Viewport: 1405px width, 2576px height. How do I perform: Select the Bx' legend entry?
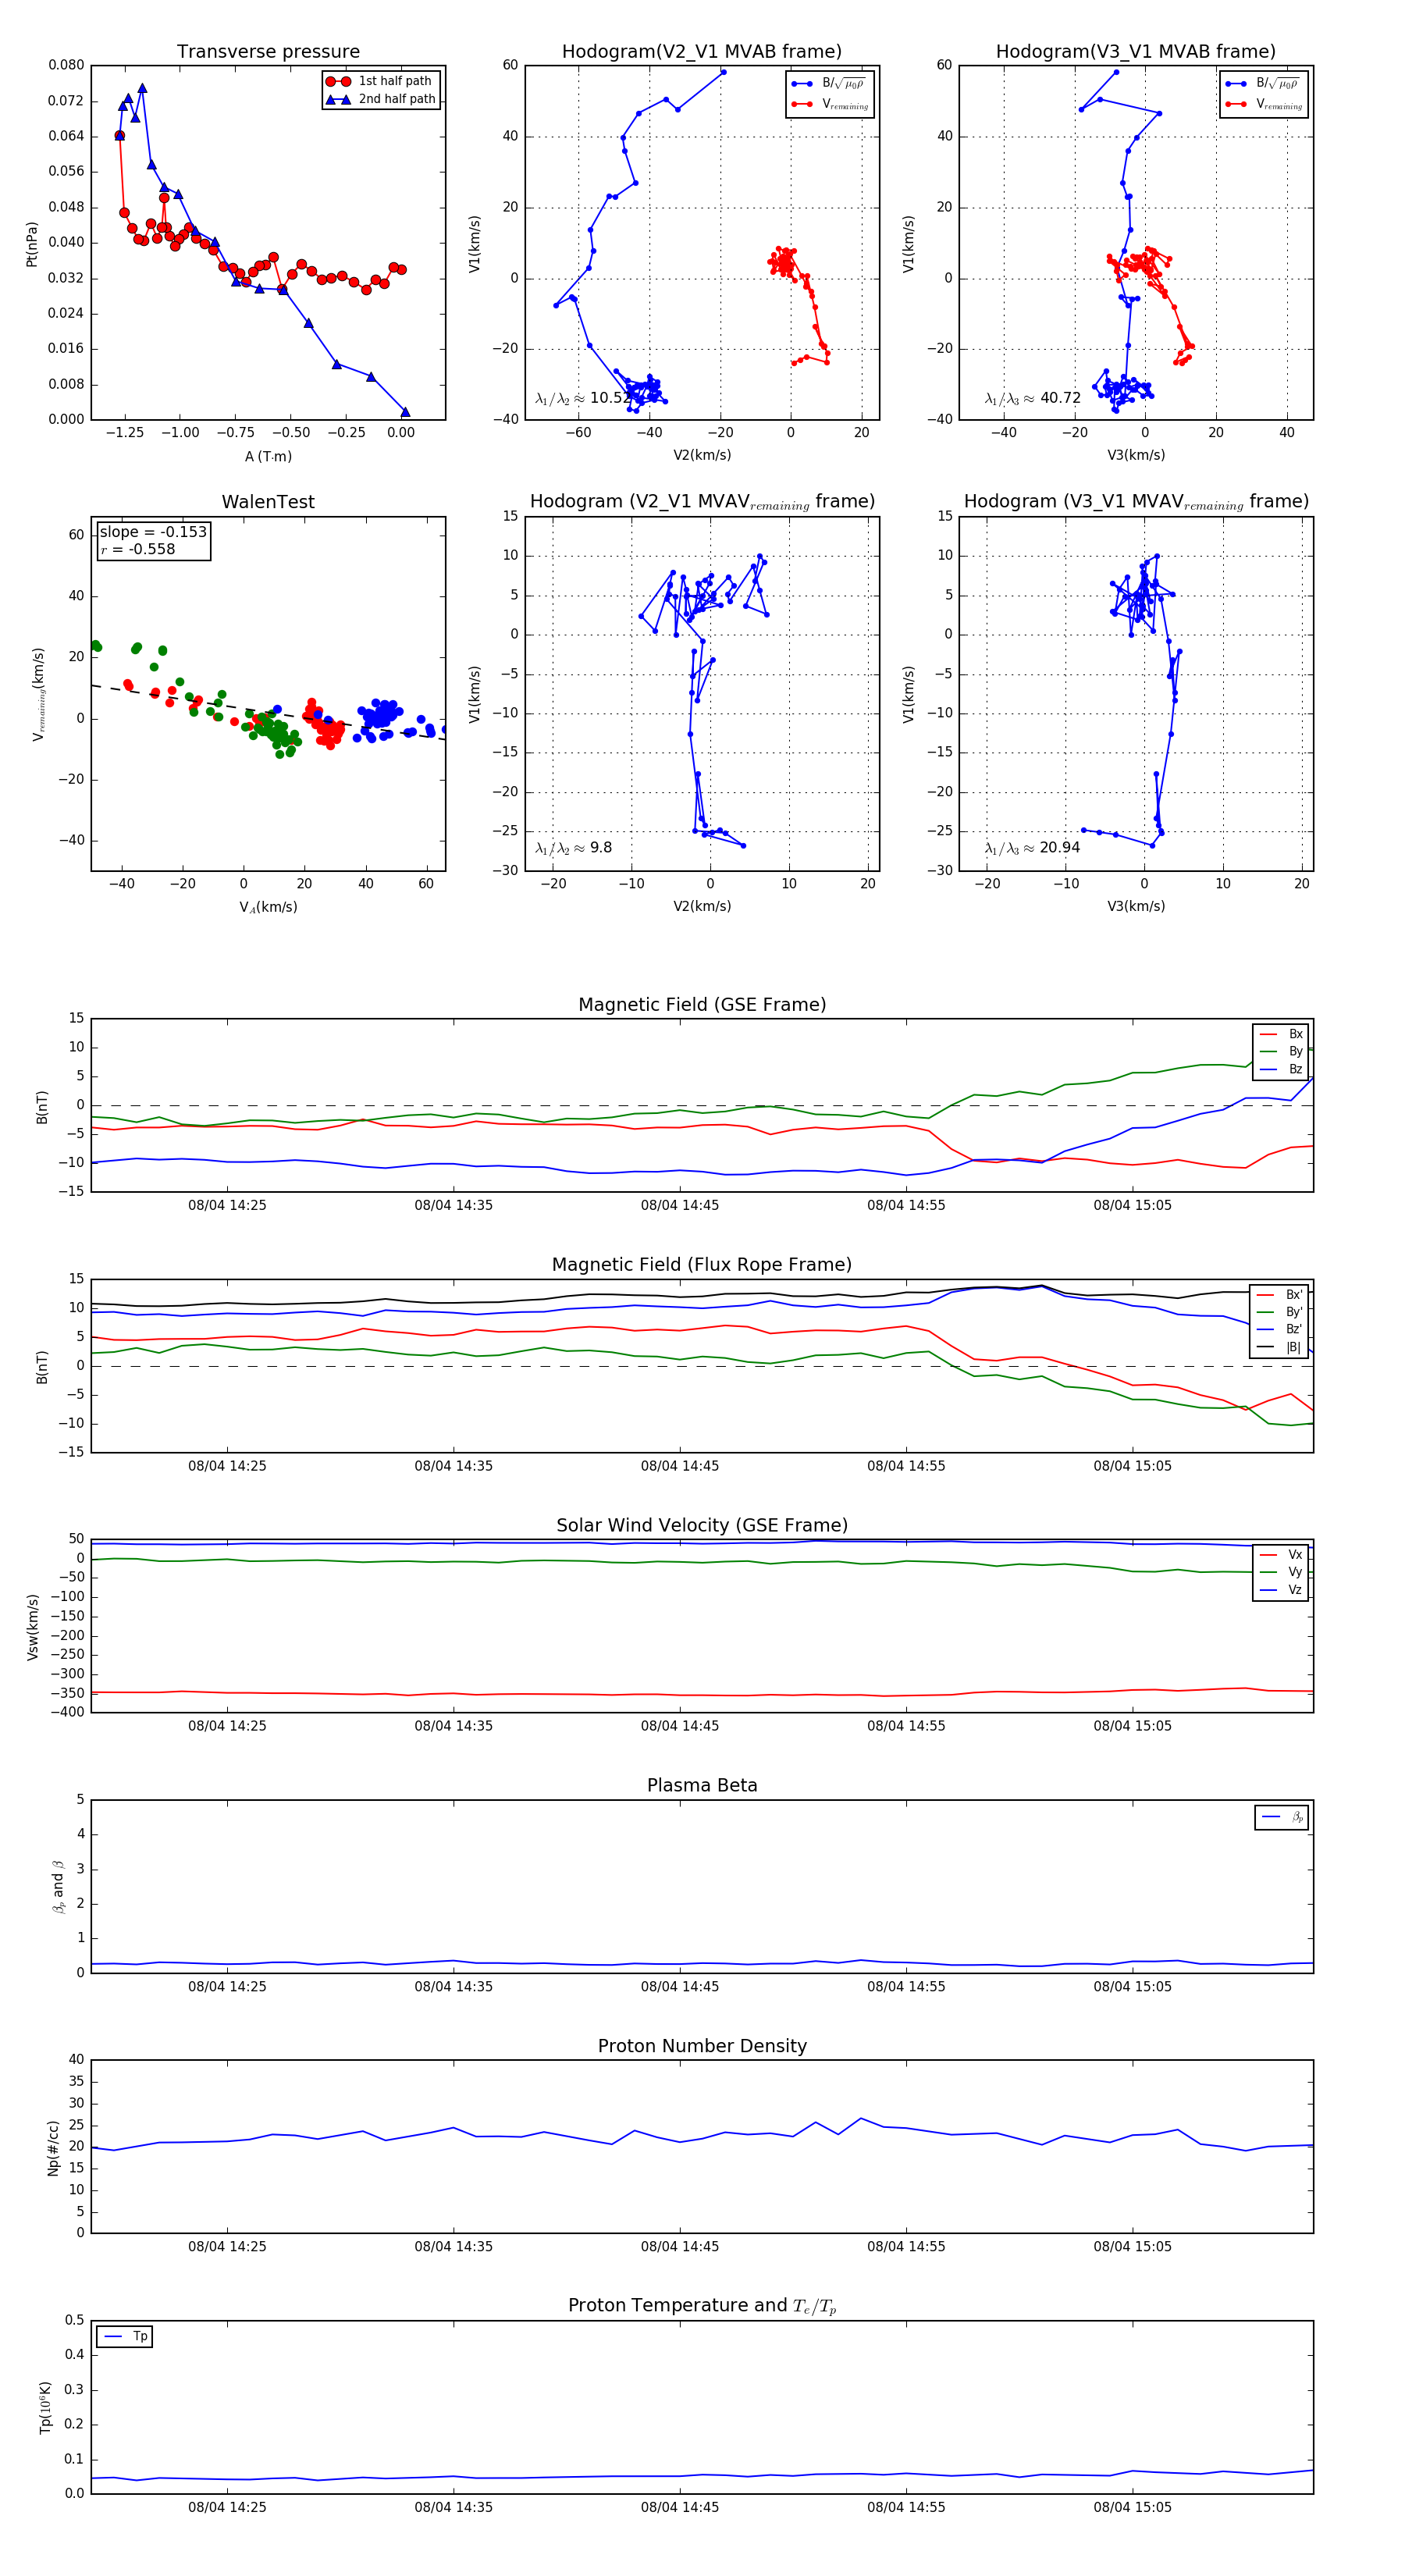(1279, 1295)
